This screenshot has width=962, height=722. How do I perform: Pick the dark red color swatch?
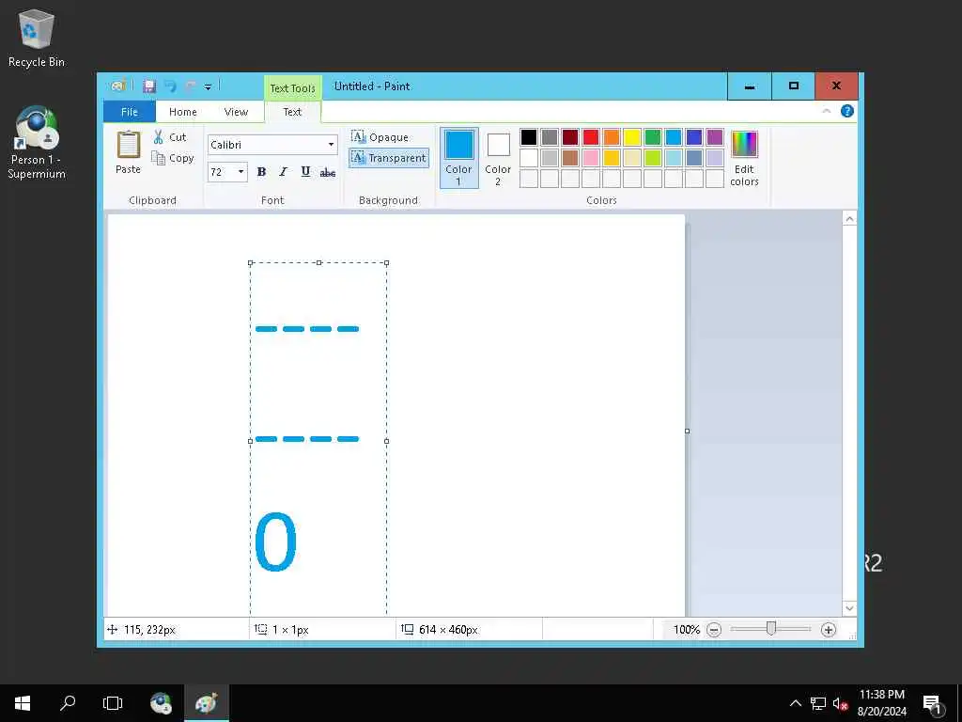pos(570,137)
